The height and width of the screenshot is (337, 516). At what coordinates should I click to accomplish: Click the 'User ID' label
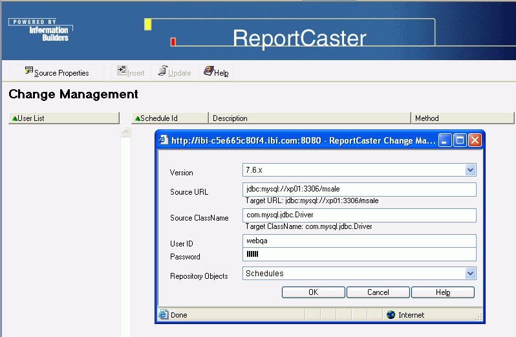(x=182, y=244)
